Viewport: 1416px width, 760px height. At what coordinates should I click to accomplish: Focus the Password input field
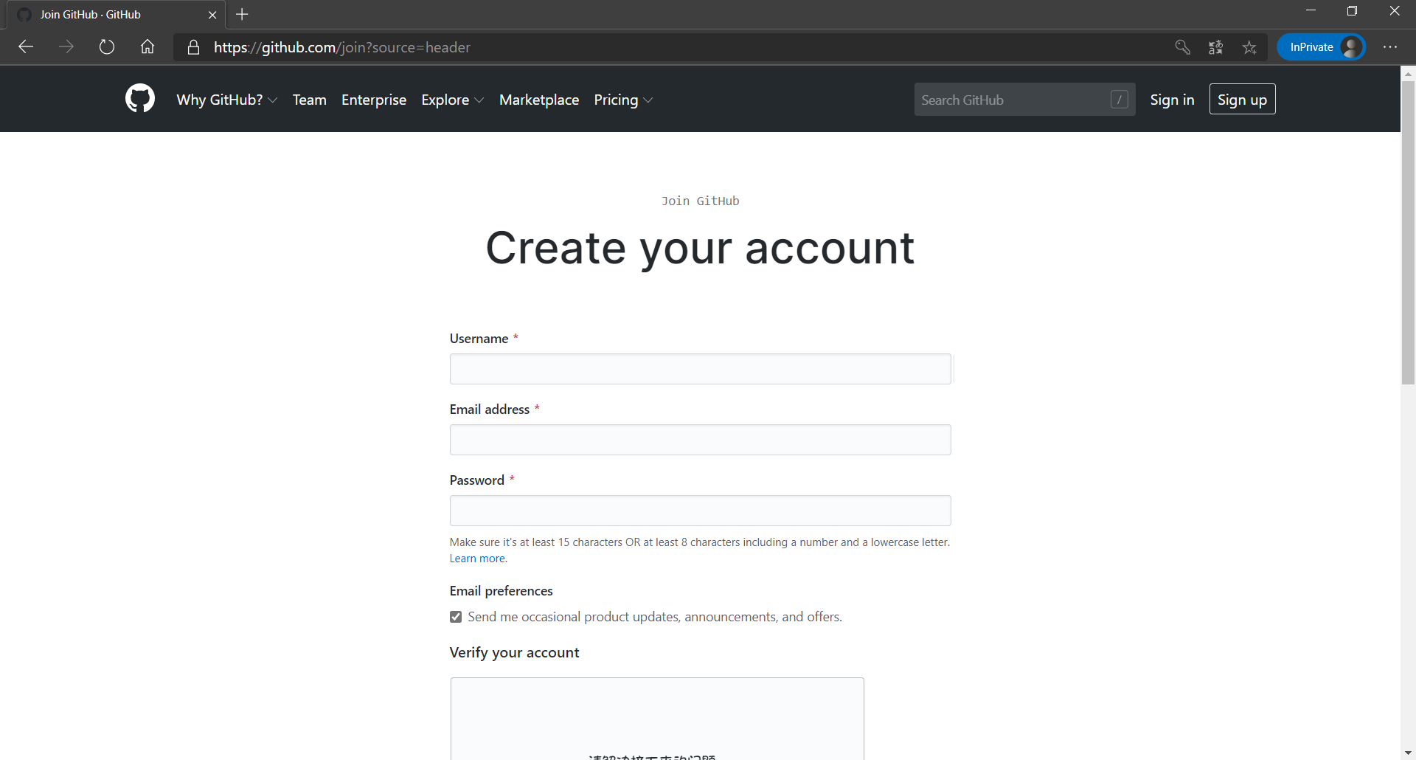(x=701, y=511)
